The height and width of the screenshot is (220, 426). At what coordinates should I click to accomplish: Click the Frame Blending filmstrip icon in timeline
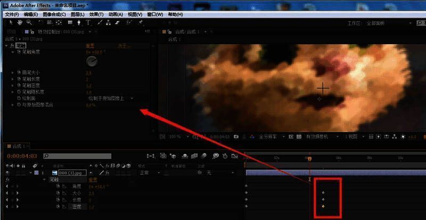point(194,156)
